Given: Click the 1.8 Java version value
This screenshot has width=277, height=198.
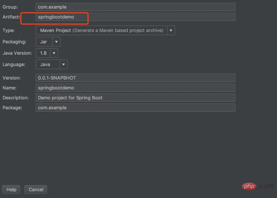Looking at the screenshot, I should pyautogui.click(x=43, y=53).
